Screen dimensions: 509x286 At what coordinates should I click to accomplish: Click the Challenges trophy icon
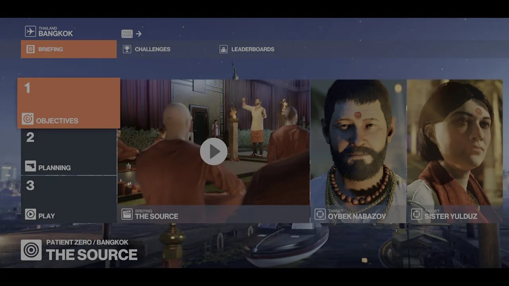pos(127,49)
